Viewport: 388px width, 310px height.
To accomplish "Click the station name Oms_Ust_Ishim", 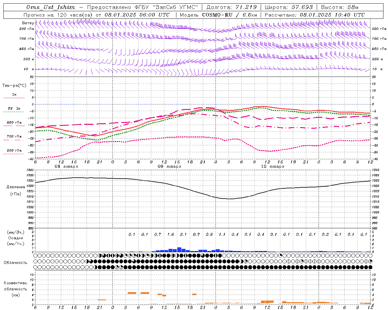I will click(x=51, y=7).
